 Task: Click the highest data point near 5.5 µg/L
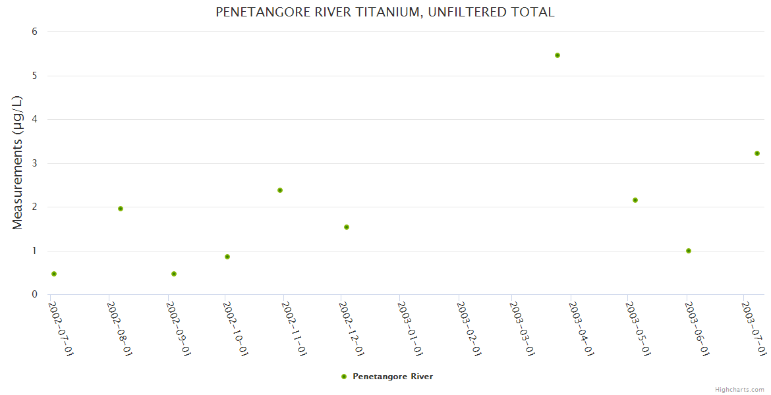(557, 55)
